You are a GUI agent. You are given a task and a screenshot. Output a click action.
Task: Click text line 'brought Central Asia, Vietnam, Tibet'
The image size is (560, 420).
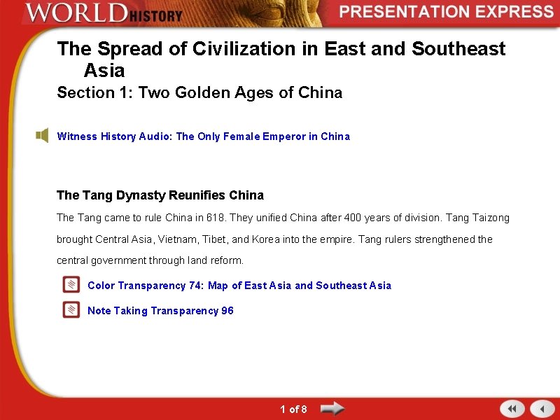(274, 239)
